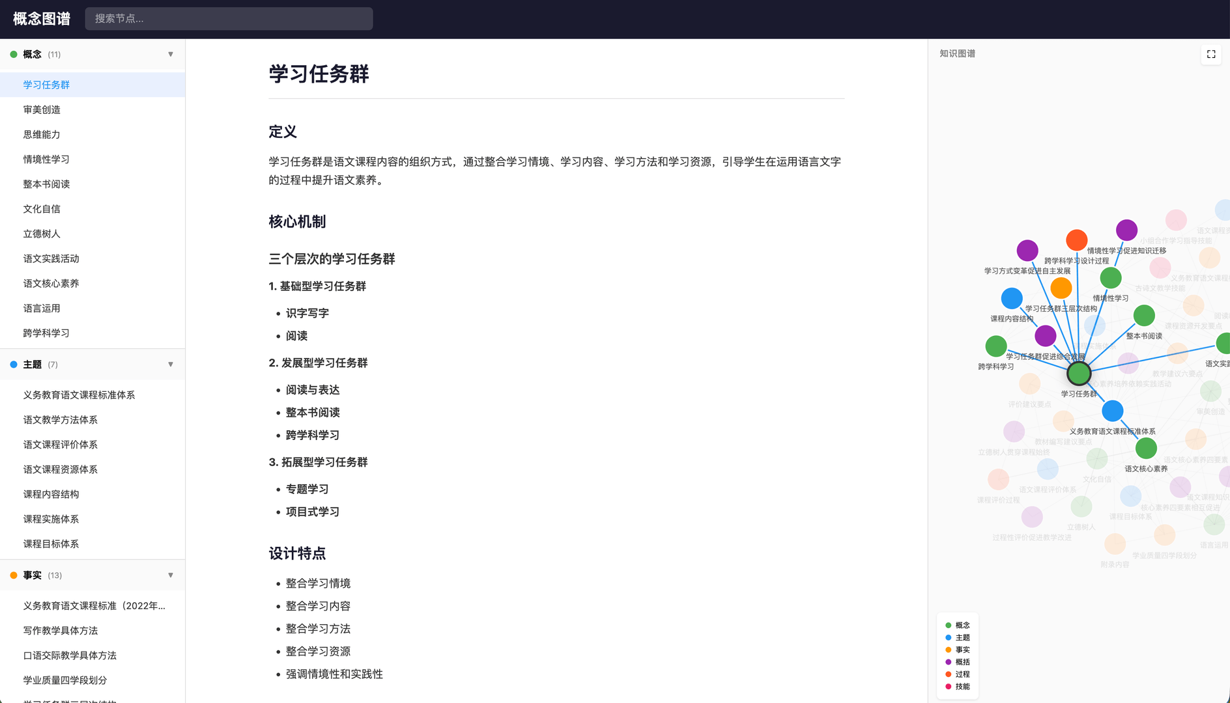Screen dimensions: 1230x703
Task: Click the 情境性学习促进知识迁移 purple node
Action: pyautogui.click(x=1127, y=230)
